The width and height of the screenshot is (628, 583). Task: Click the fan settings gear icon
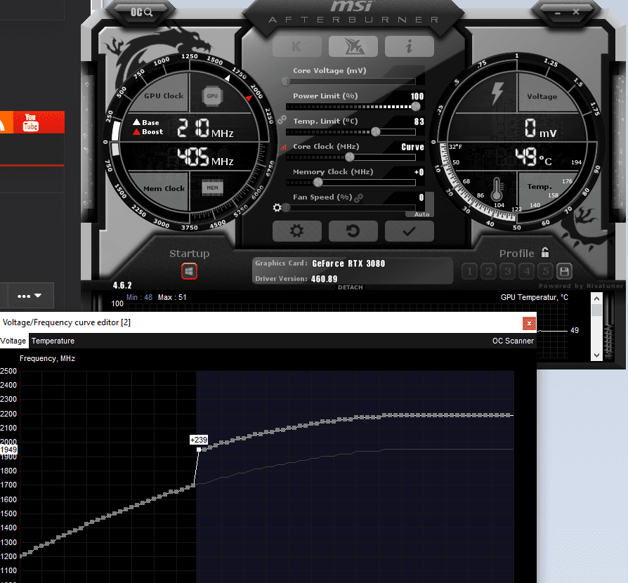(x=277, y=207)
